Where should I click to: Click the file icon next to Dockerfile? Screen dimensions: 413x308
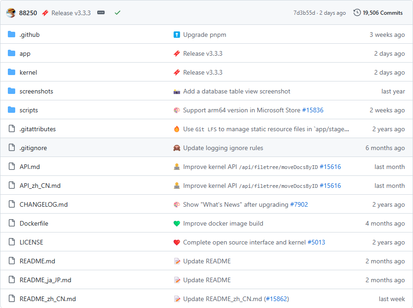coord(12,223)
